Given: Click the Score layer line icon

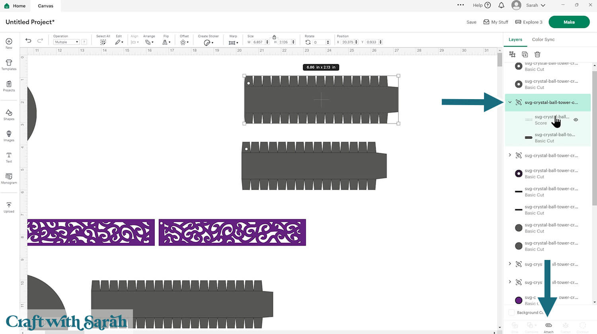Looking at the screenshot, I should pyautogui.click(x=529, y=120).
